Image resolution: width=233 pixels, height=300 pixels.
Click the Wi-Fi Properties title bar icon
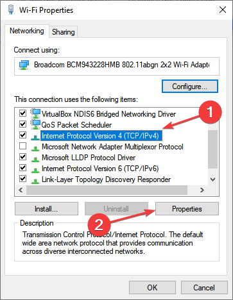[11, 10]
